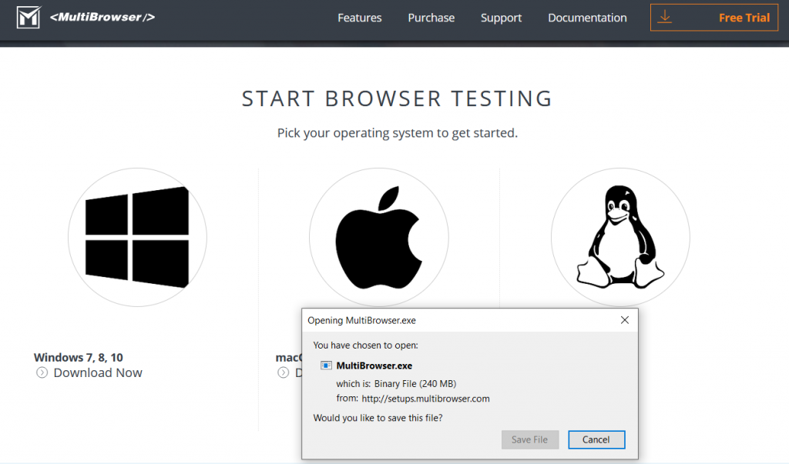Select the Linux penguin icon
The image size is (789, 464).
click(619, 237)
